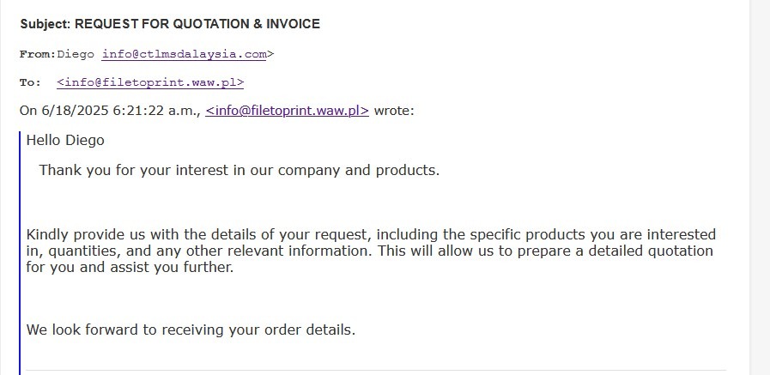Click the To recipient info@filetoprint.waw.pl link

click(x=150, y=82)
